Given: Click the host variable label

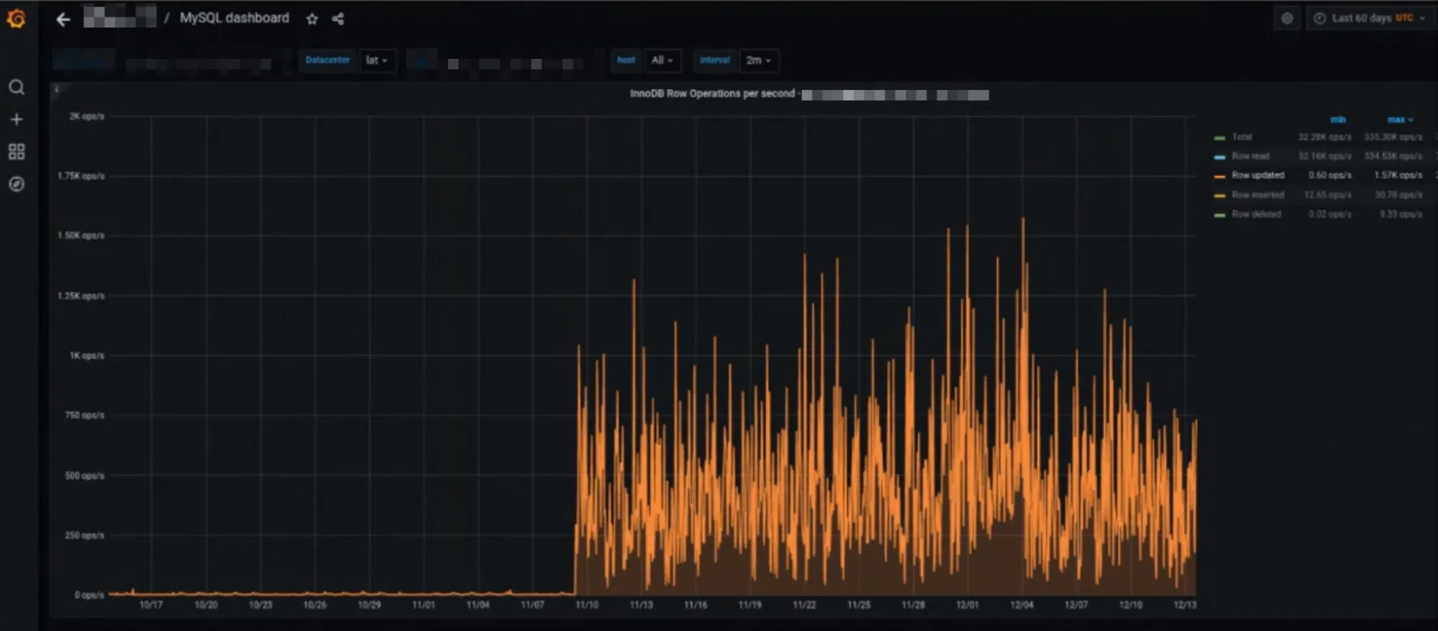Looking at the screenshot, I should [x=626, y=60].
